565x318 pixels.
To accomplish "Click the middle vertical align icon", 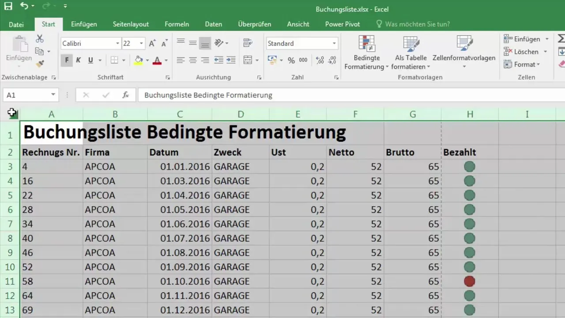I will 192,43.
